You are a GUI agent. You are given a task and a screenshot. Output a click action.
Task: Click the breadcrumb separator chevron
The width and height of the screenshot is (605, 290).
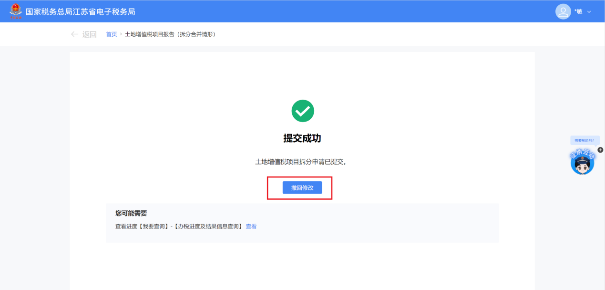(x=121, y=34)
